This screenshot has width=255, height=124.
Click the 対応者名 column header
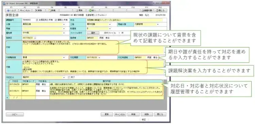[42, 81]
